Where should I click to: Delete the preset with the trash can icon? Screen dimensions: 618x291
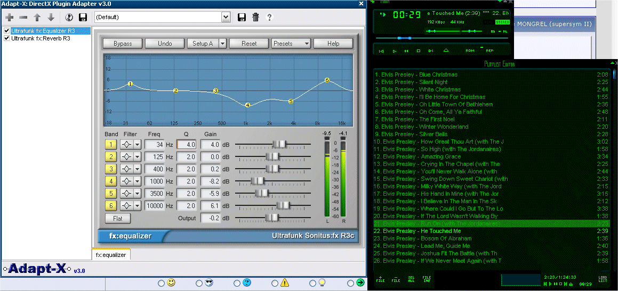(x=256, y=17)
